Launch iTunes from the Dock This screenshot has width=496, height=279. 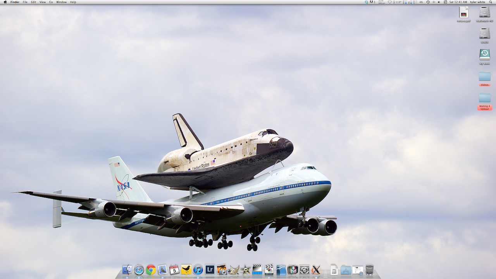click(198, 270)
